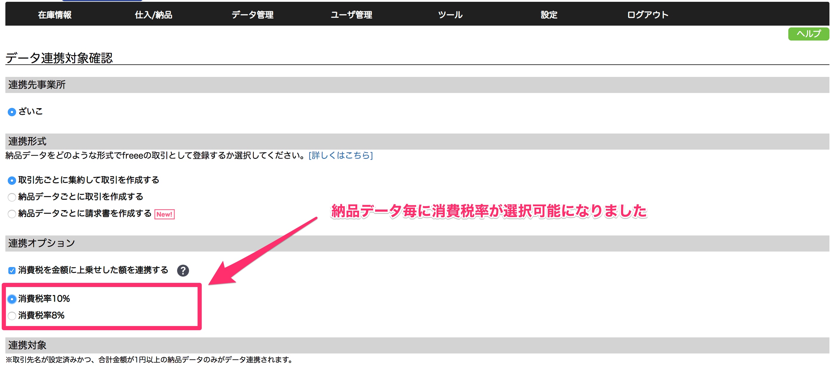This screenshot has width=836, height=366.
Task: Click the green ヘルプ button
Action: click(x=808, y=34)
